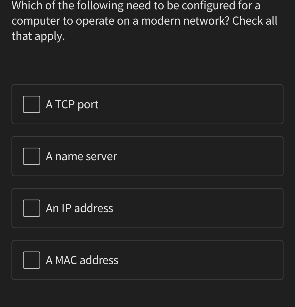Toggle the second answer checkbox on
Image resolution: width=295 pixels, height=307 pixels.
31,156
